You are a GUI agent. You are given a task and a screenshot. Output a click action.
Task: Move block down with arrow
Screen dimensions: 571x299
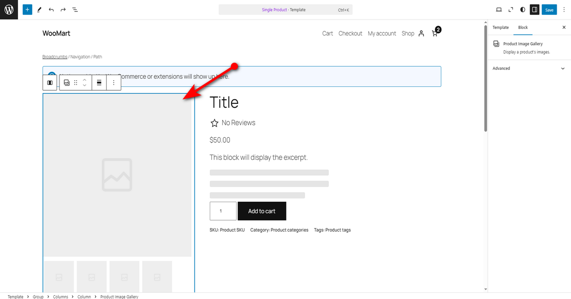coord(85,85)
